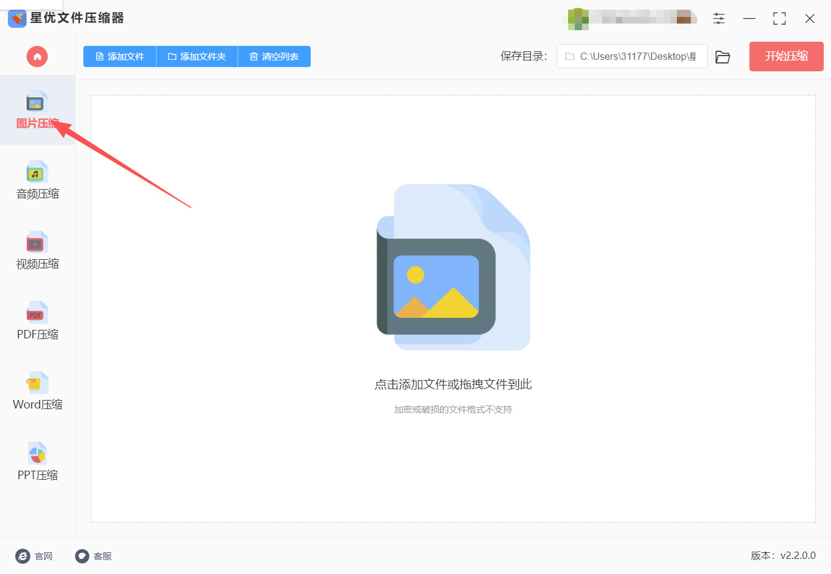This screenshot has width=831, height=574.
Task: Click large image file illustration to add files
Action: click(453, 267)
